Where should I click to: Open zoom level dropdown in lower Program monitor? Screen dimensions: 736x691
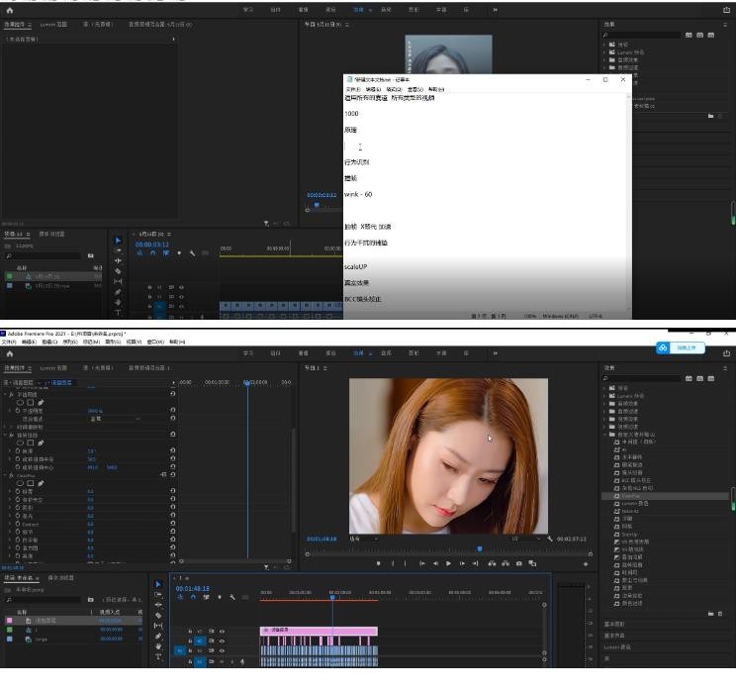pos(364,539)
